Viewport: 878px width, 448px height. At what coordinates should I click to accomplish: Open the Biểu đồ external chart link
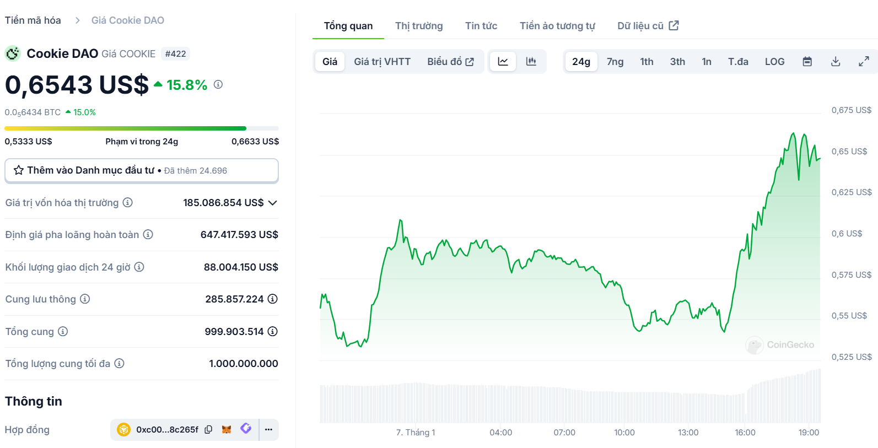point(450,62)
